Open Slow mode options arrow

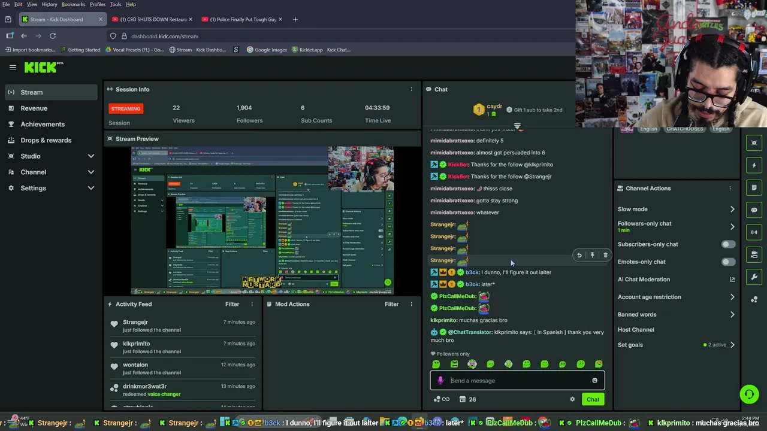[x=732, y=210]
